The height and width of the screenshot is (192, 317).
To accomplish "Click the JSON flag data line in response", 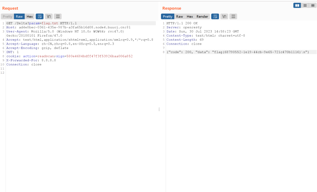I will 238,52.
